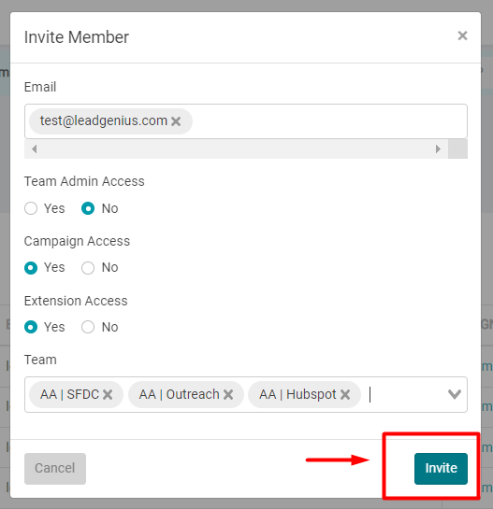
Task: Remove the AA | SFDC team tag
Action: [x=108, y=395]
